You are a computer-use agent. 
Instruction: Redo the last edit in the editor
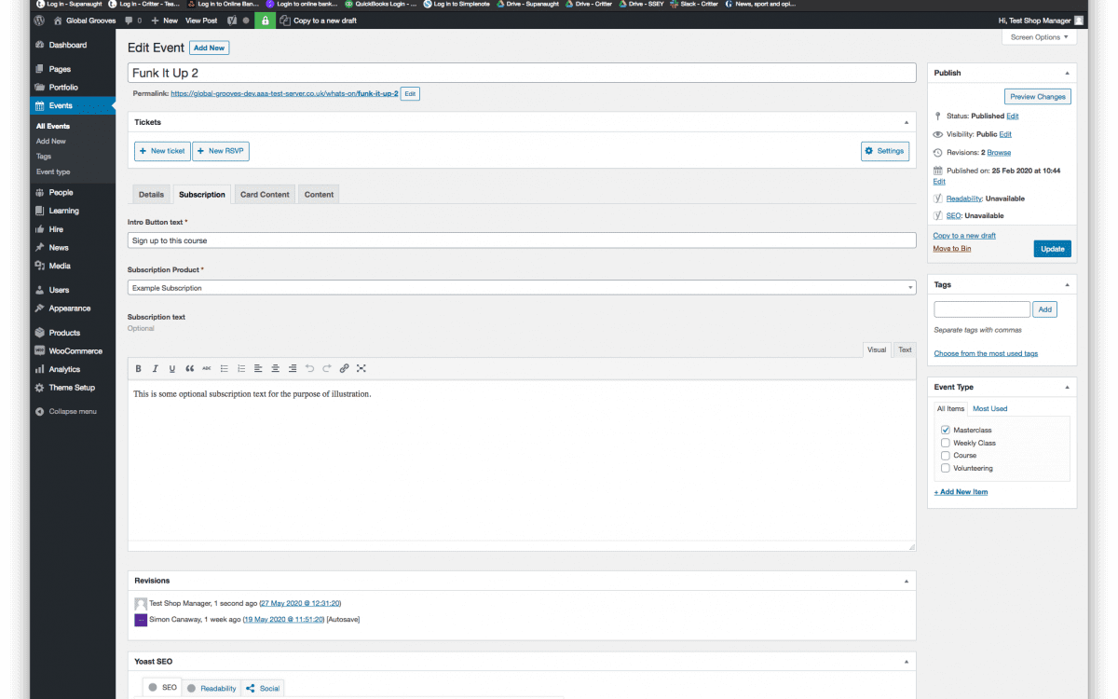pyautogui.click(x=327, y=369)
